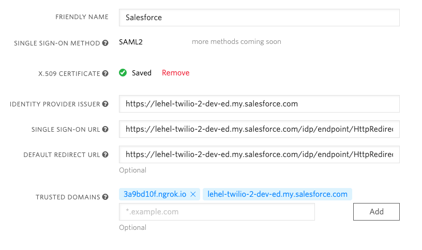
Task: Click the X.509 Certificate label
Action: [69, 74]
